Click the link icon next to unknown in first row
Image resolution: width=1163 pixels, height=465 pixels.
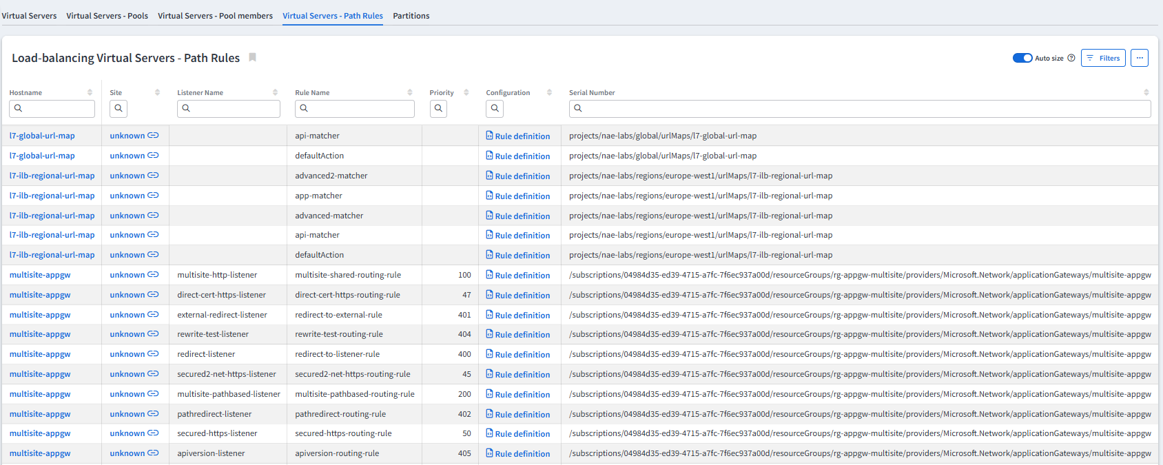point(153,136)
